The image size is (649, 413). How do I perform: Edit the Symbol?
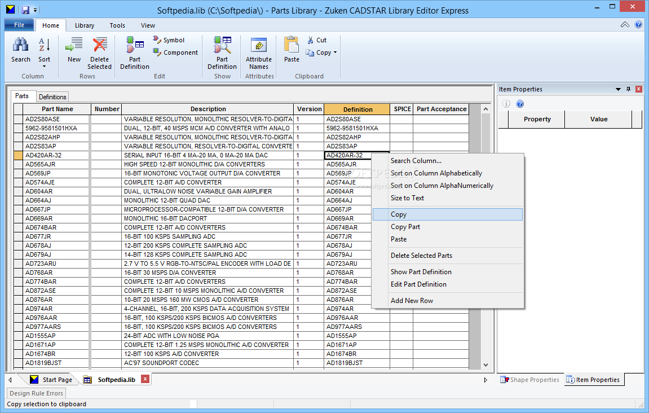[x=169, y=39]
